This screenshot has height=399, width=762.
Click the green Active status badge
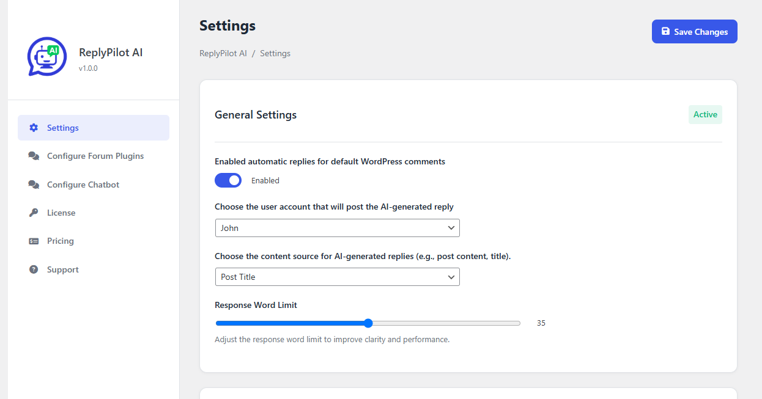pyautogui.click(x=705, y=114)
